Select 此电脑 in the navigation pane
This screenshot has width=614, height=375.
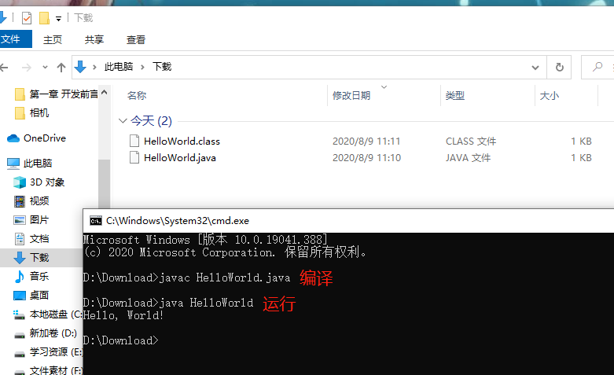coord(30,164)
